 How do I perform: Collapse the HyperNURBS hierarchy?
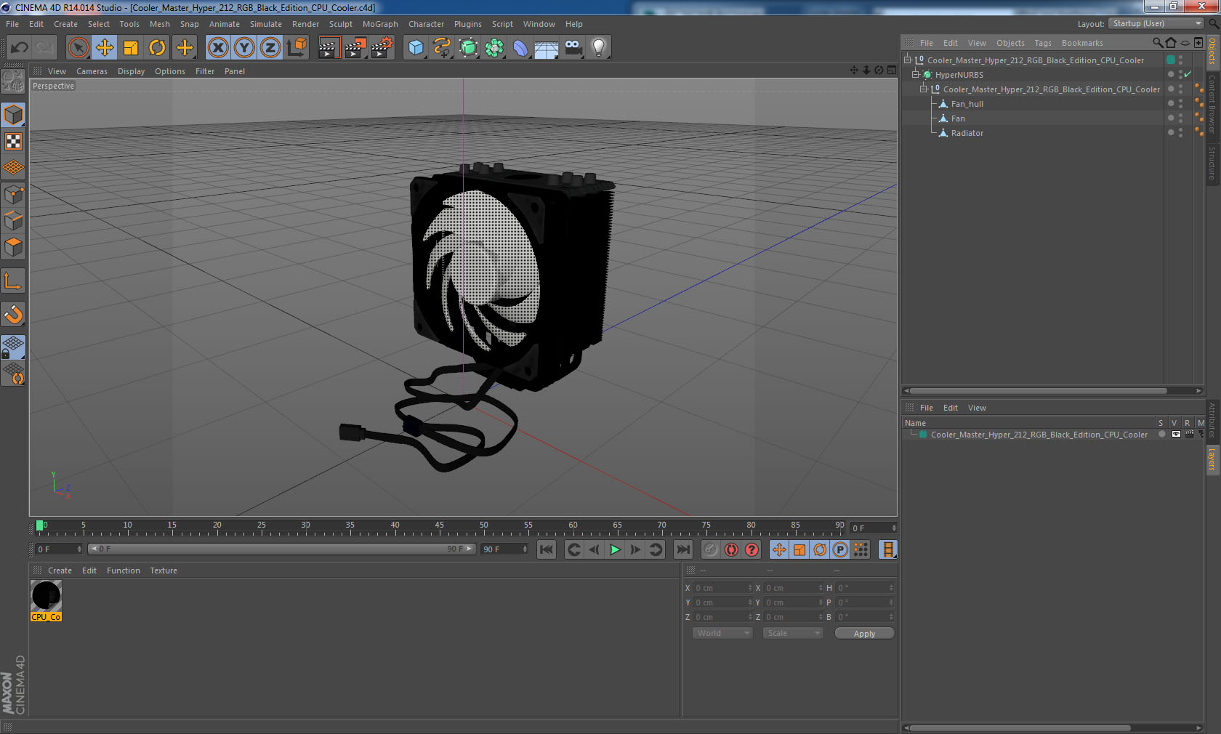(916, 75)
